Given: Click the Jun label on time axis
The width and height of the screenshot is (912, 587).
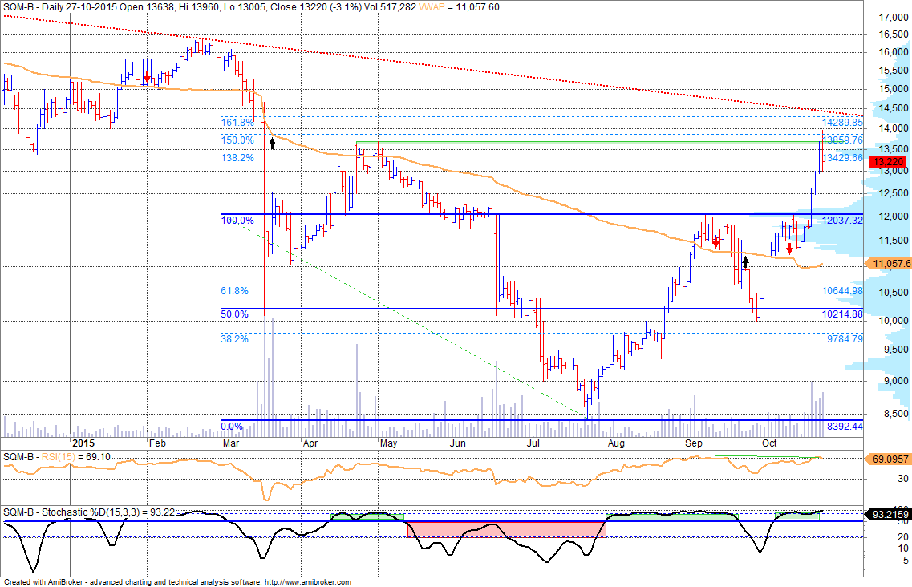Looking at the screenshot, I should point(458,443).
